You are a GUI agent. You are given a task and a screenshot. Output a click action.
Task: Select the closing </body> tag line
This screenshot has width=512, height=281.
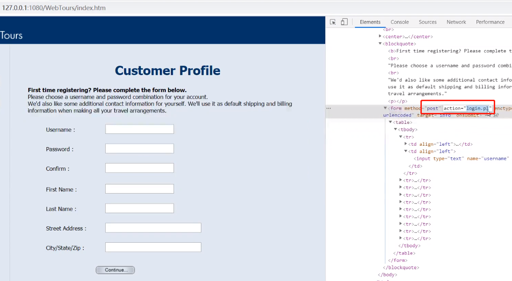click(x=387, y=275)
